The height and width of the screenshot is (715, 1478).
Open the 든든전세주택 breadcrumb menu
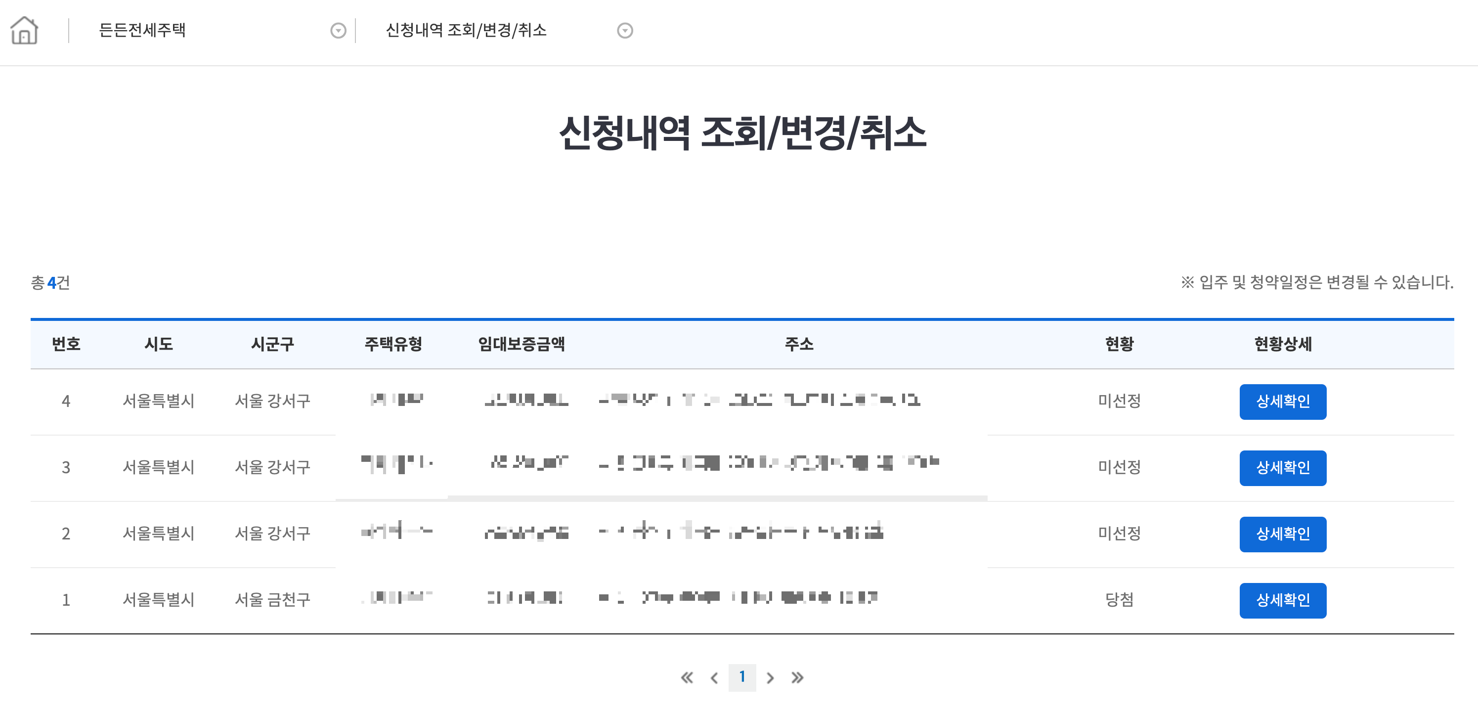(x=142, y=30)
